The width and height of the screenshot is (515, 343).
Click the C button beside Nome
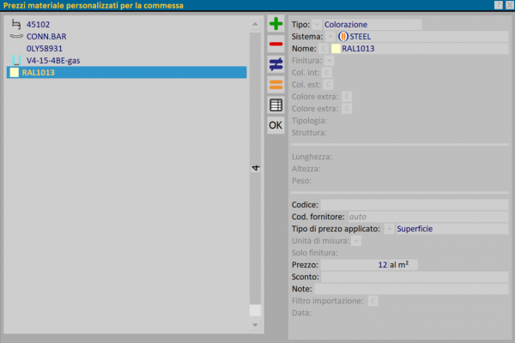[x=324, y=49]
